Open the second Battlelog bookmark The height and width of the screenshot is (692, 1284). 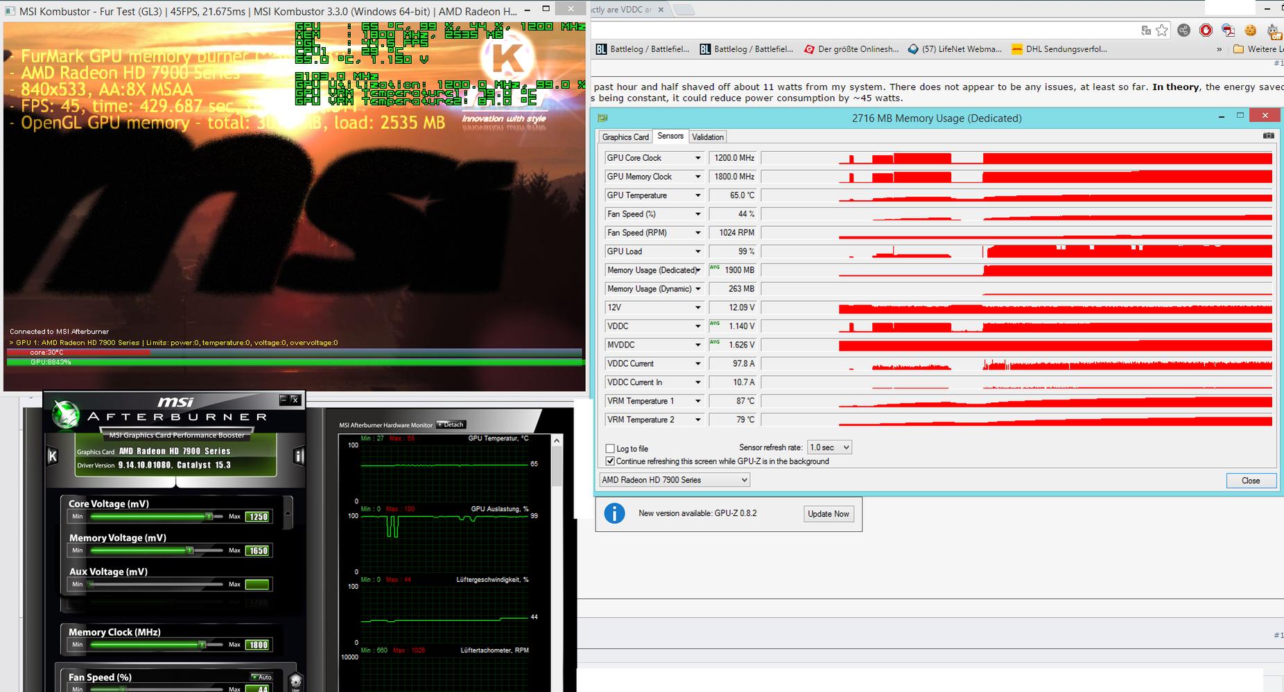747,49
